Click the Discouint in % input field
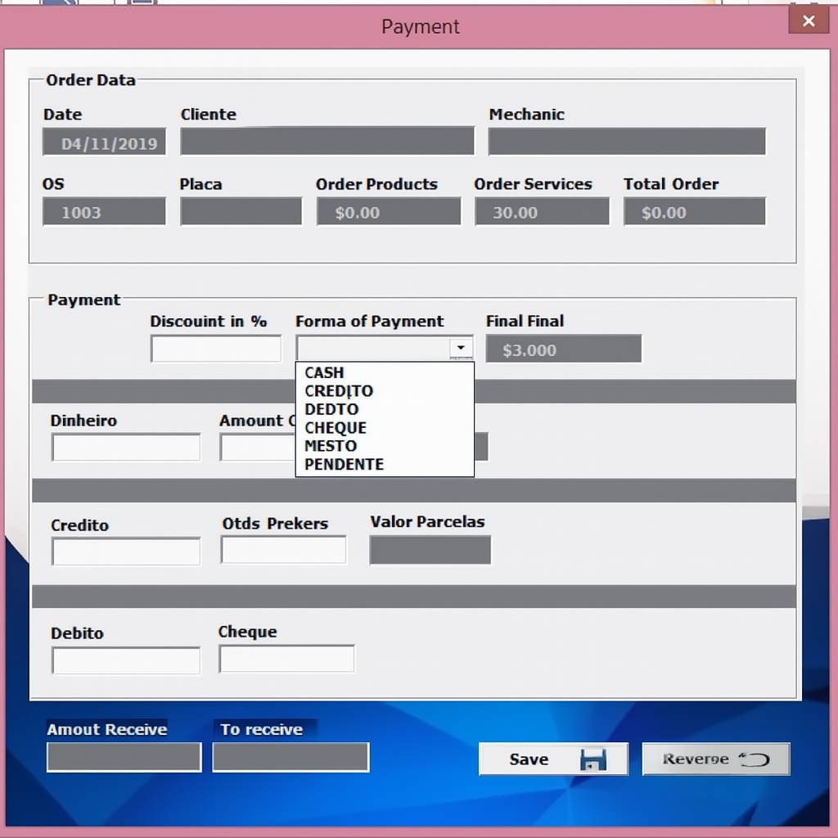This screenshot has height=838, width=838. click(x=215, y=349)
